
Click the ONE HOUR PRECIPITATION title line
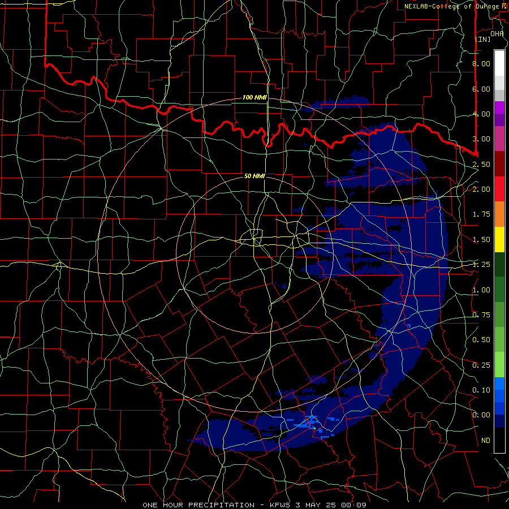tap(255, 505)
